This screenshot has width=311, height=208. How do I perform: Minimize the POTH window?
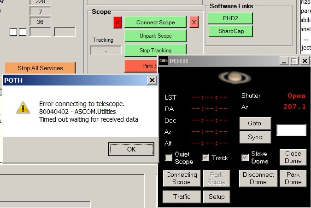(x=284, y=61)
